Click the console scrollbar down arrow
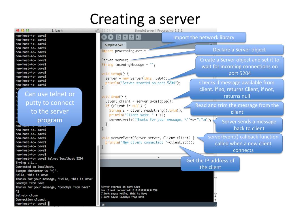 click(215, 200)
